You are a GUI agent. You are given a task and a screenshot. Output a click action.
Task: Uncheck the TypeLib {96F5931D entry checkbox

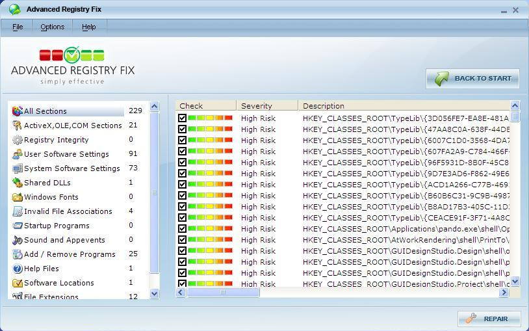182,162
